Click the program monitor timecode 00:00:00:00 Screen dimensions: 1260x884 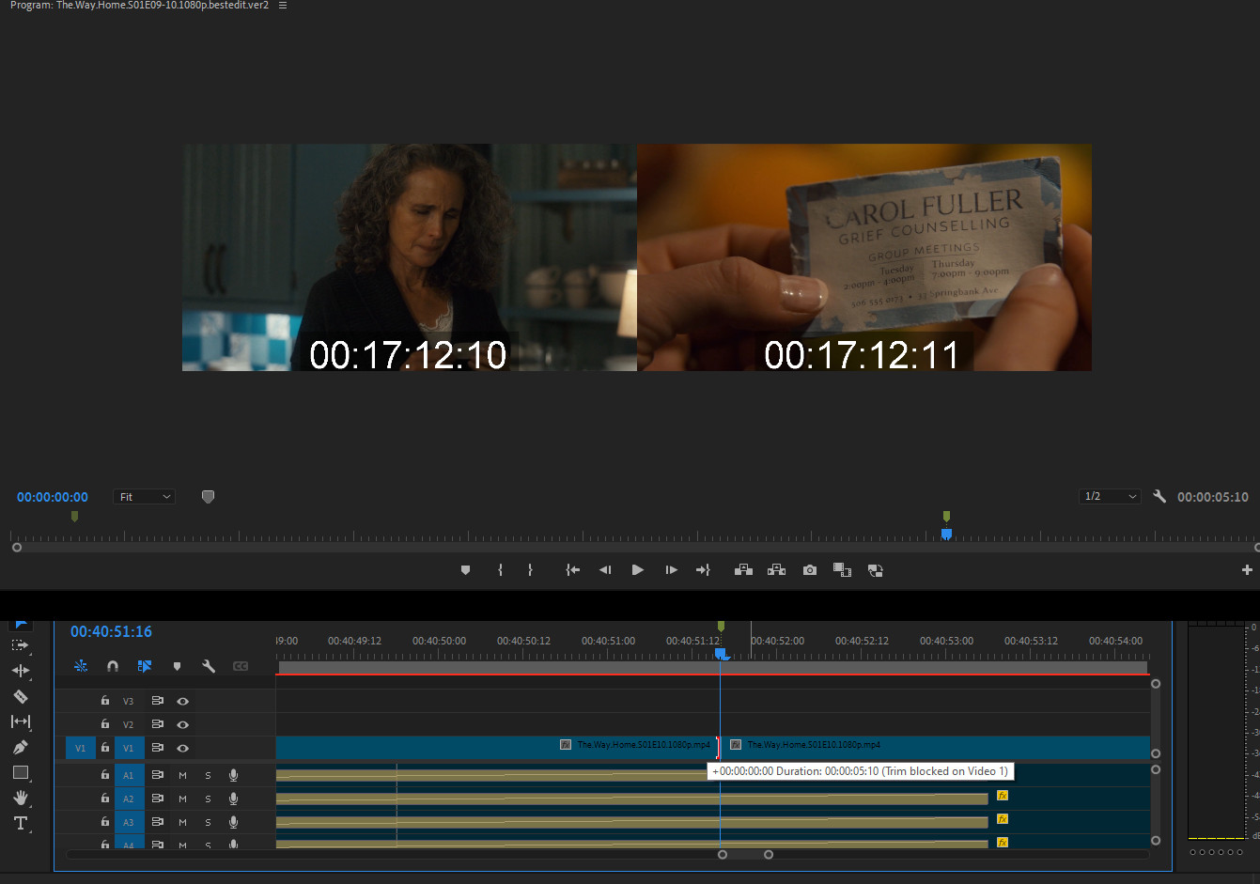pos(53,497)
